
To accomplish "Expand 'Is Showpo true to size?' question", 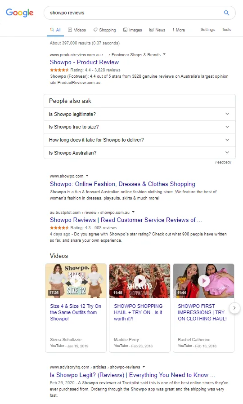I will click(x=139, y=127).
